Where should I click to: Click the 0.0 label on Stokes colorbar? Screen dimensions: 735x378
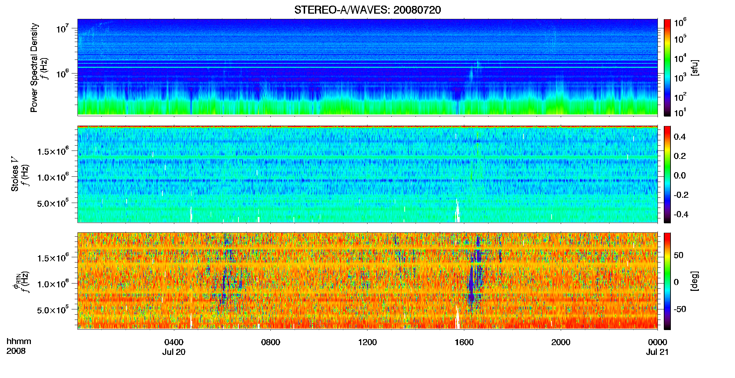pyautogui.click(x=680, y=175)
